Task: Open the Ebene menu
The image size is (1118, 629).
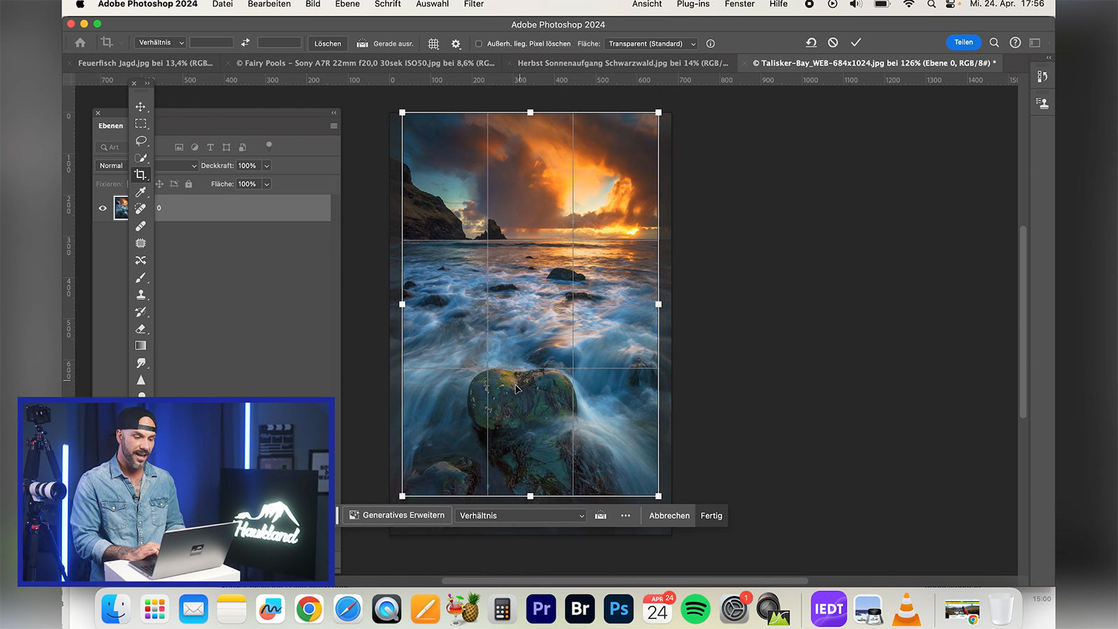Action: (347, 4)
